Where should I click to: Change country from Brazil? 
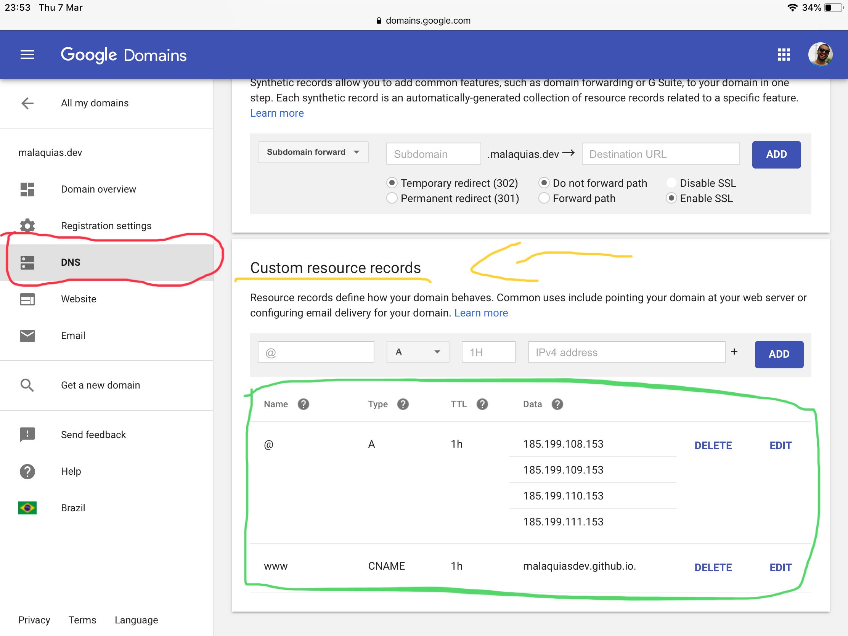pyautogui.click(x=73, y=508)
